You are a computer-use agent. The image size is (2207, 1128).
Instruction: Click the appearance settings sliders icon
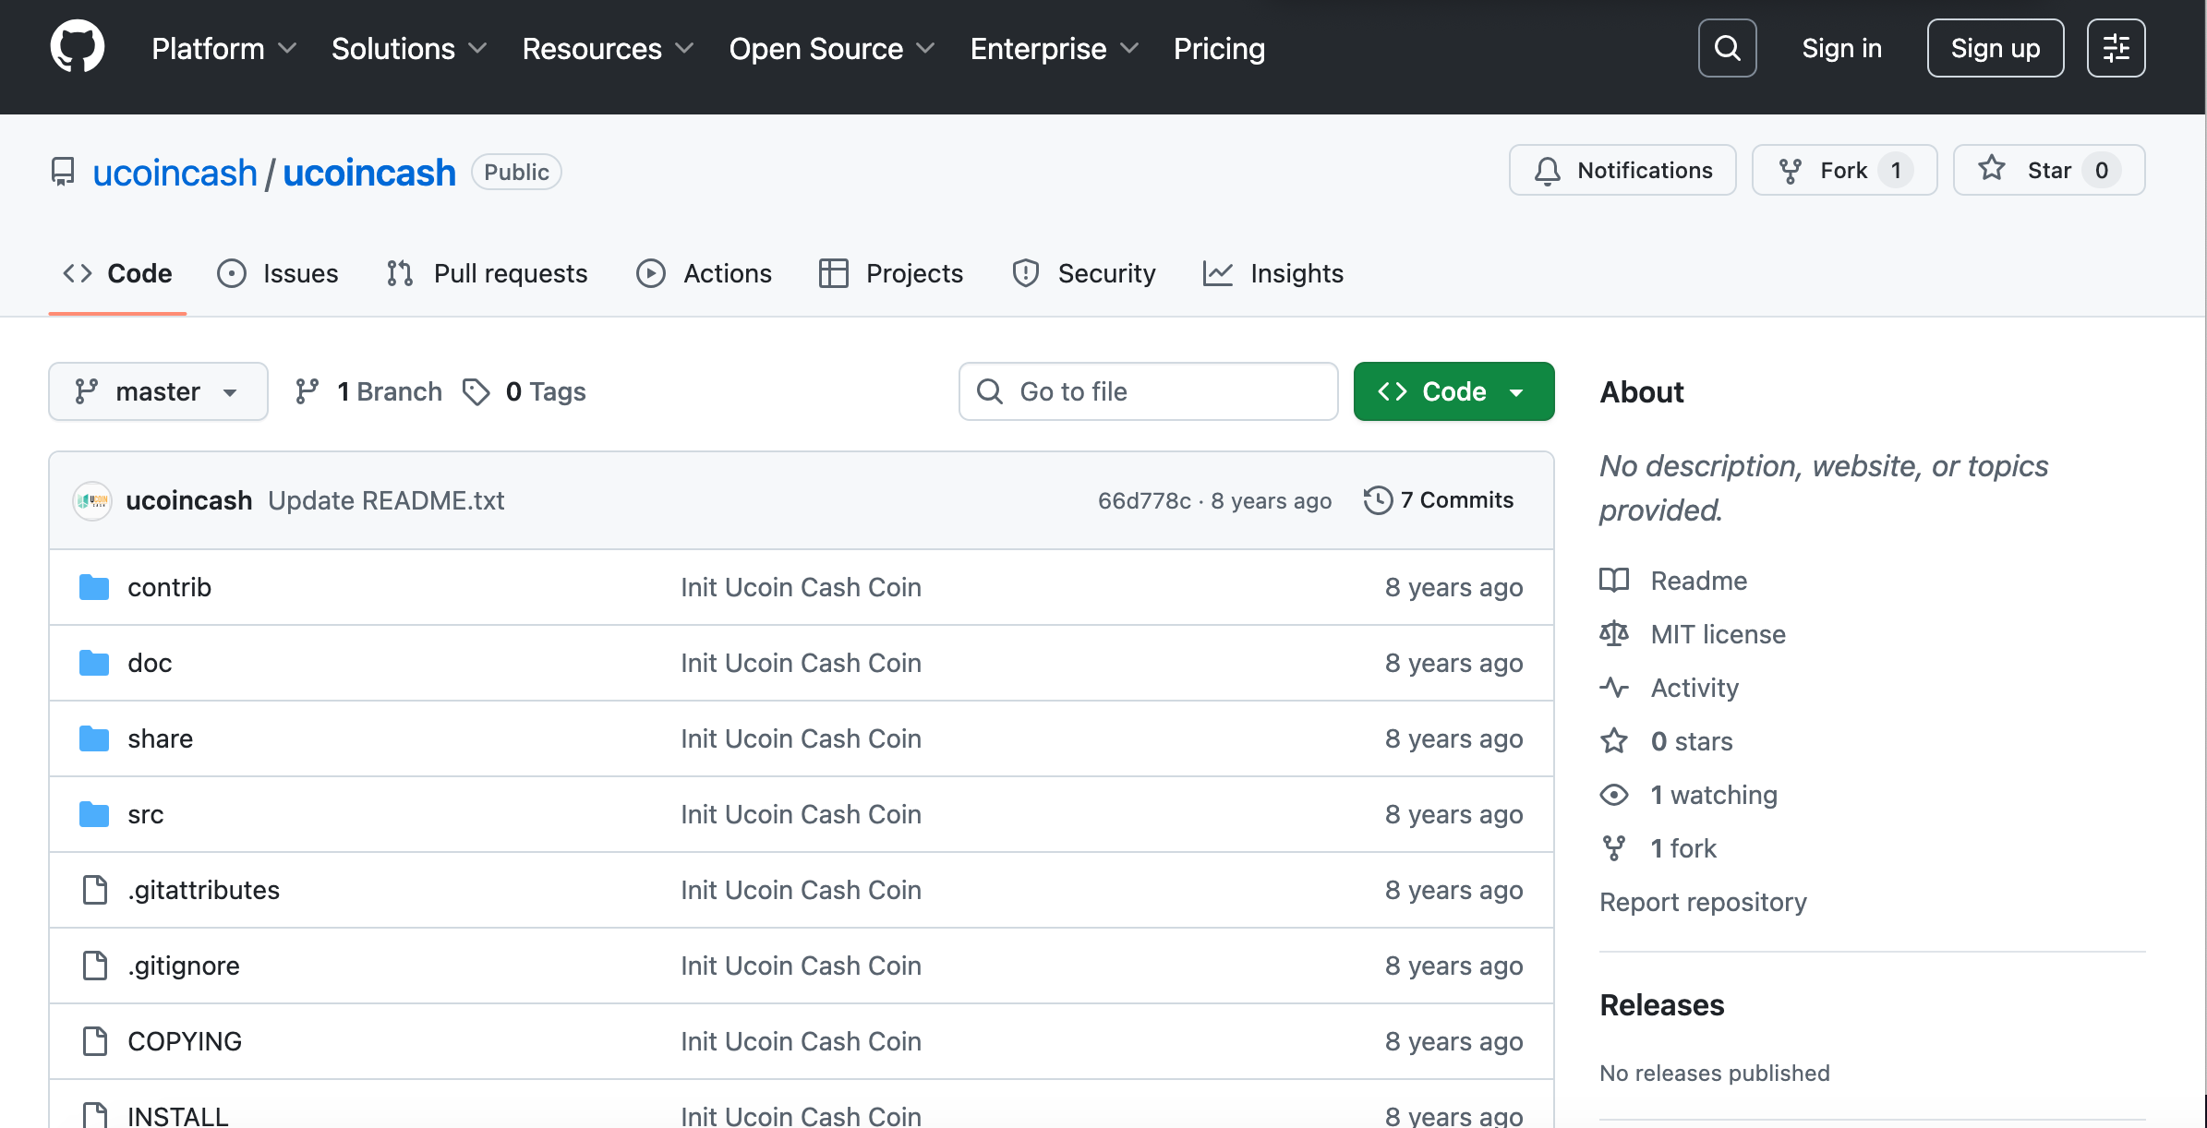[x=2116, y=48]
